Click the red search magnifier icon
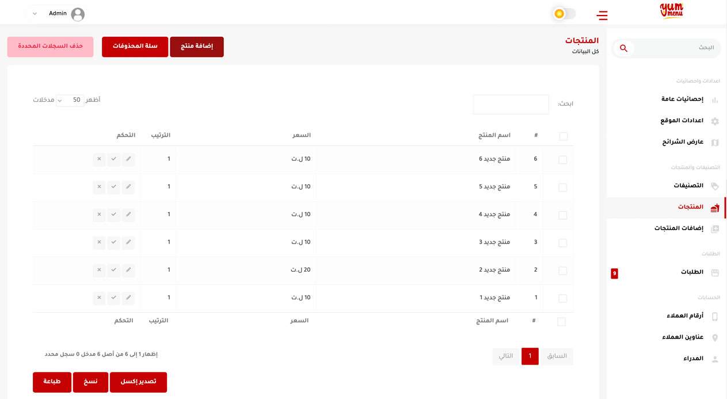 623,48
